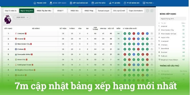This screenshot has width=190, height=95.
Task: Switch to Europa League tab
Action: point(104,11)
